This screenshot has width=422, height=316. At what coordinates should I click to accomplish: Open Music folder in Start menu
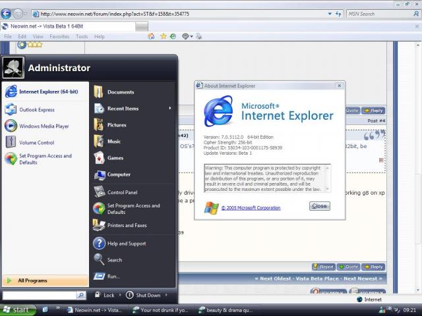point(133,142)
